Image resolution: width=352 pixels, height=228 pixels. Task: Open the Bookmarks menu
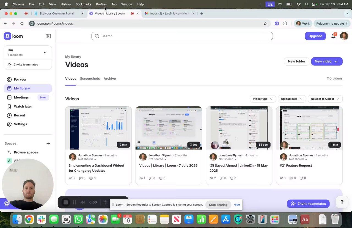(83, 4)
